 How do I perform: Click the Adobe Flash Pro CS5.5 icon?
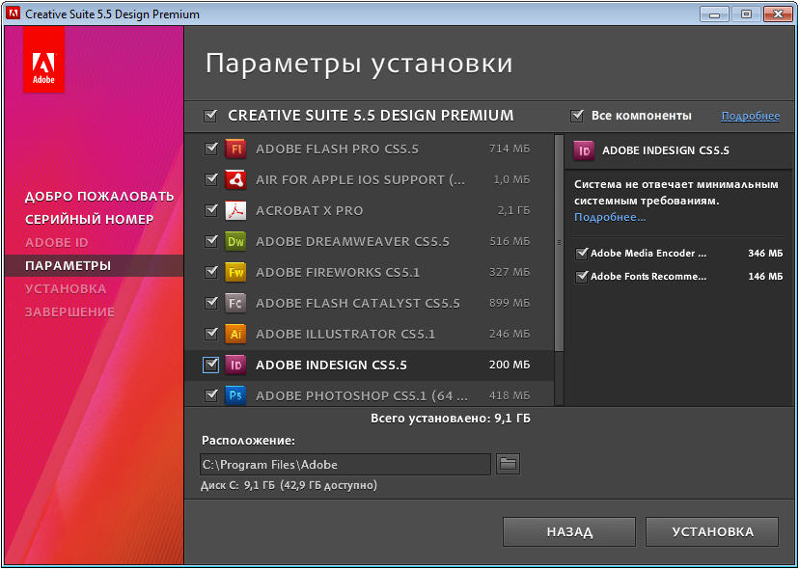click(x=236, y=149)
